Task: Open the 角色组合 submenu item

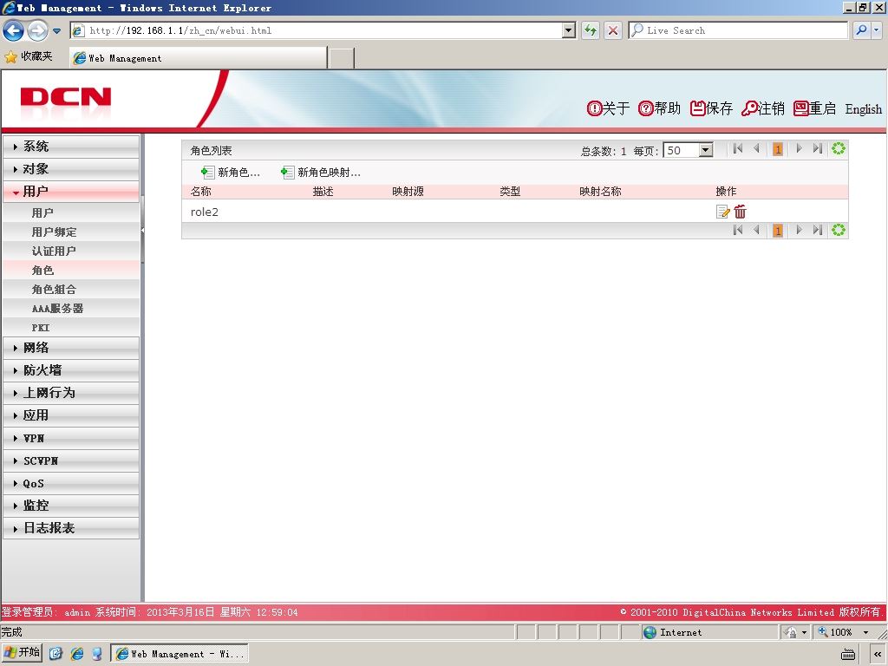Action: point(71,290)
